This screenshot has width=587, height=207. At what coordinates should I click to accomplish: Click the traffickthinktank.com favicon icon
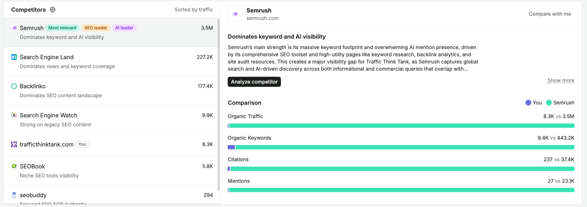tap(14, 144)
